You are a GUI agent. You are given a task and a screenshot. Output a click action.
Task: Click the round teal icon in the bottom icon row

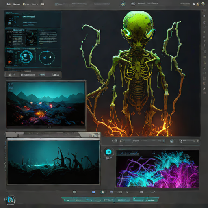tap(102, 192)
